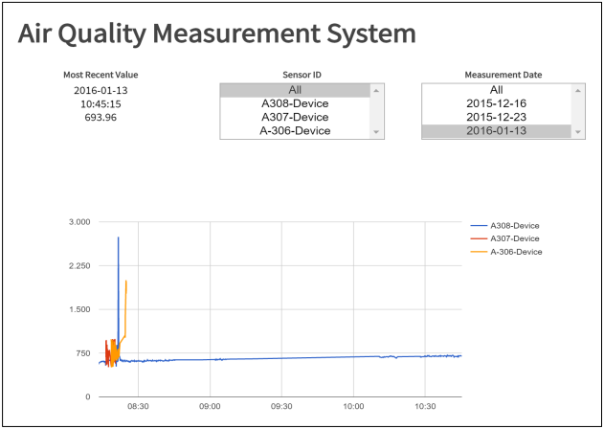
Task: Click the Measurement Date heading
Action: click(503, 75)
